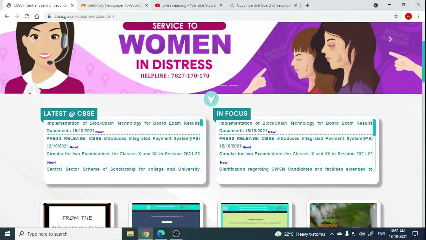Open the Chrome profile avatar

tap(408, 16)
